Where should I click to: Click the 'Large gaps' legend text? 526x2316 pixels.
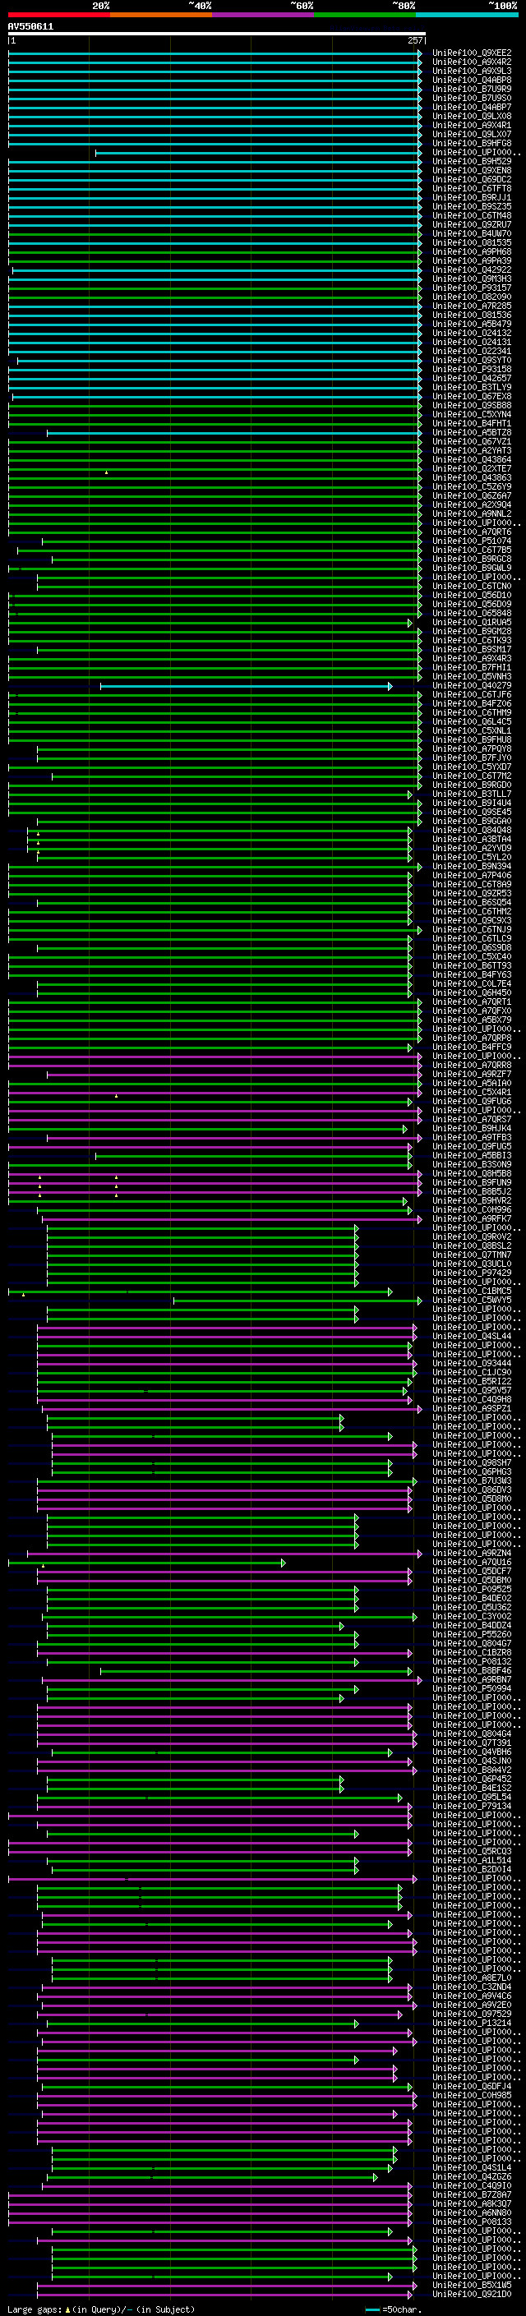coord(35,2309)
